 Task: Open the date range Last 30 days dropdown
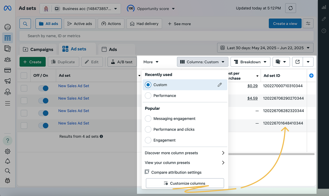[265, 48]
